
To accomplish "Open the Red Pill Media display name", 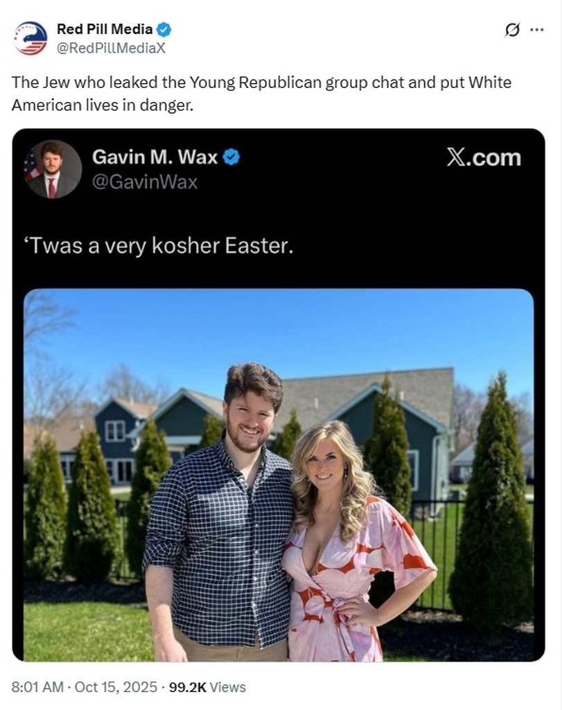I will [x=104, y=30].
